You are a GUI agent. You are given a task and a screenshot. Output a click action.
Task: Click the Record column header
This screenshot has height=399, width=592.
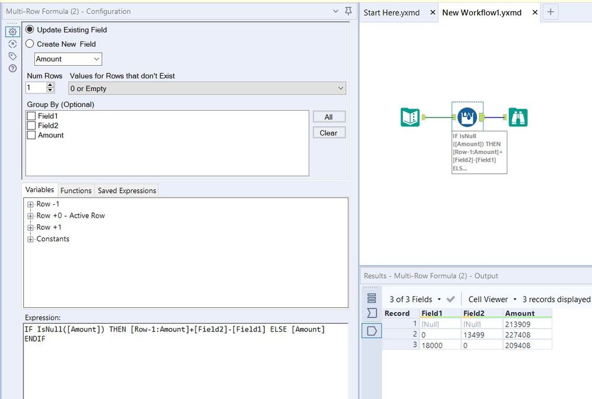401,313
